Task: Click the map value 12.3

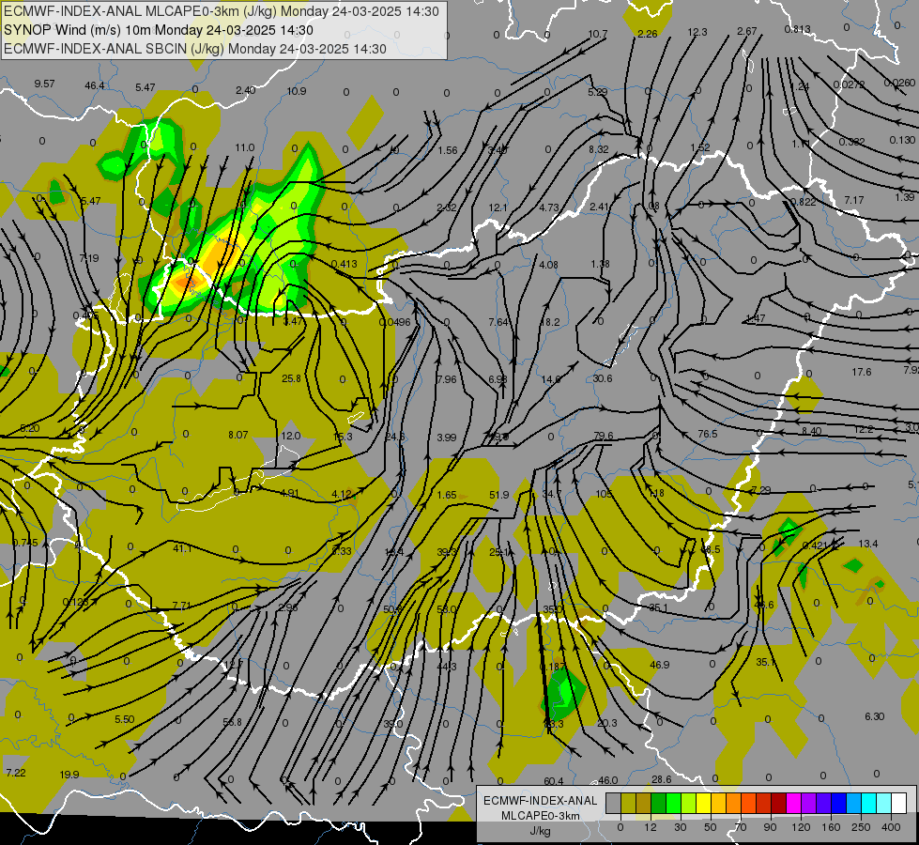Action: 697,32
